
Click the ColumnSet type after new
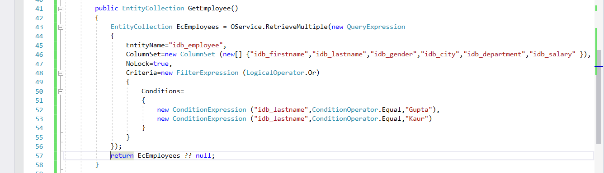[198, 55]
